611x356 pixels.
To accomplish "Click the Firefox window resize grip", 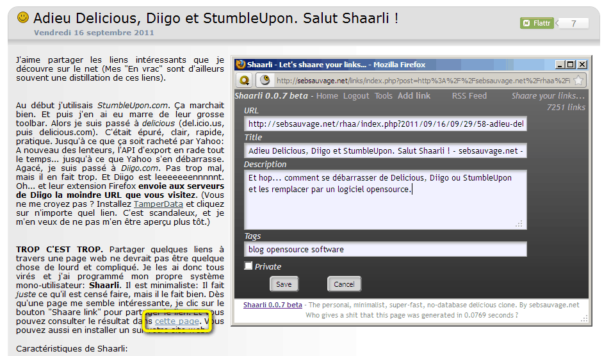I will 584,319.
